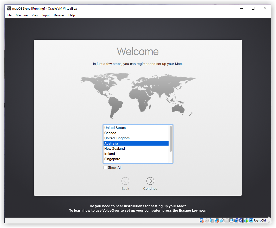Screen dimensions: 276x228
Task: Click the VirtualBox window title icon
Action: pyautogui.click(x=9, y=8)
